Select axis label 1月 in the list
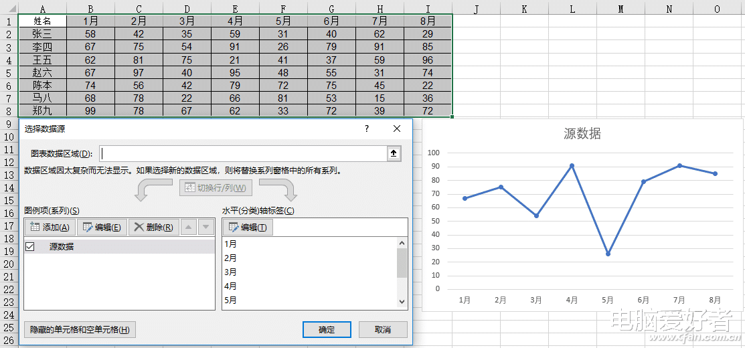The width and height of the screenshot is (745, 348). 230,244
